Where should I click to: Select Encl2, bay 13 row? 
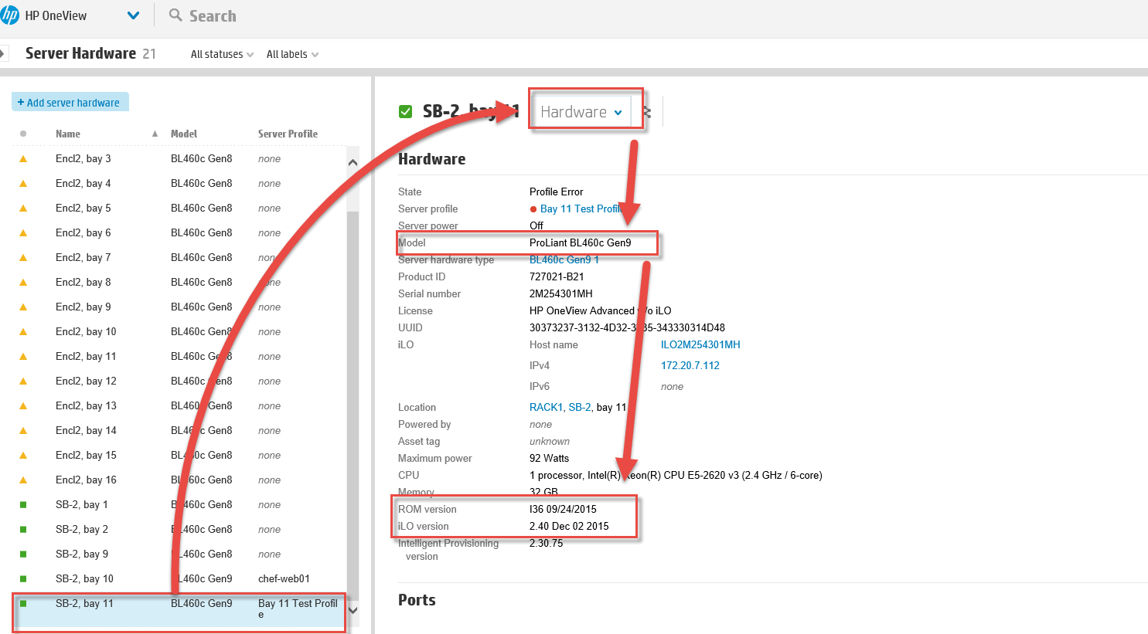179,405
